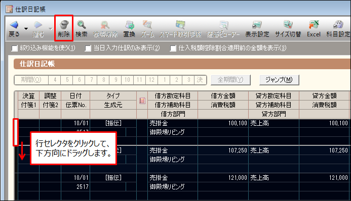Click the 検索 magnifier icon
Viewport: 351px width, 201px height.
[81, 25]
